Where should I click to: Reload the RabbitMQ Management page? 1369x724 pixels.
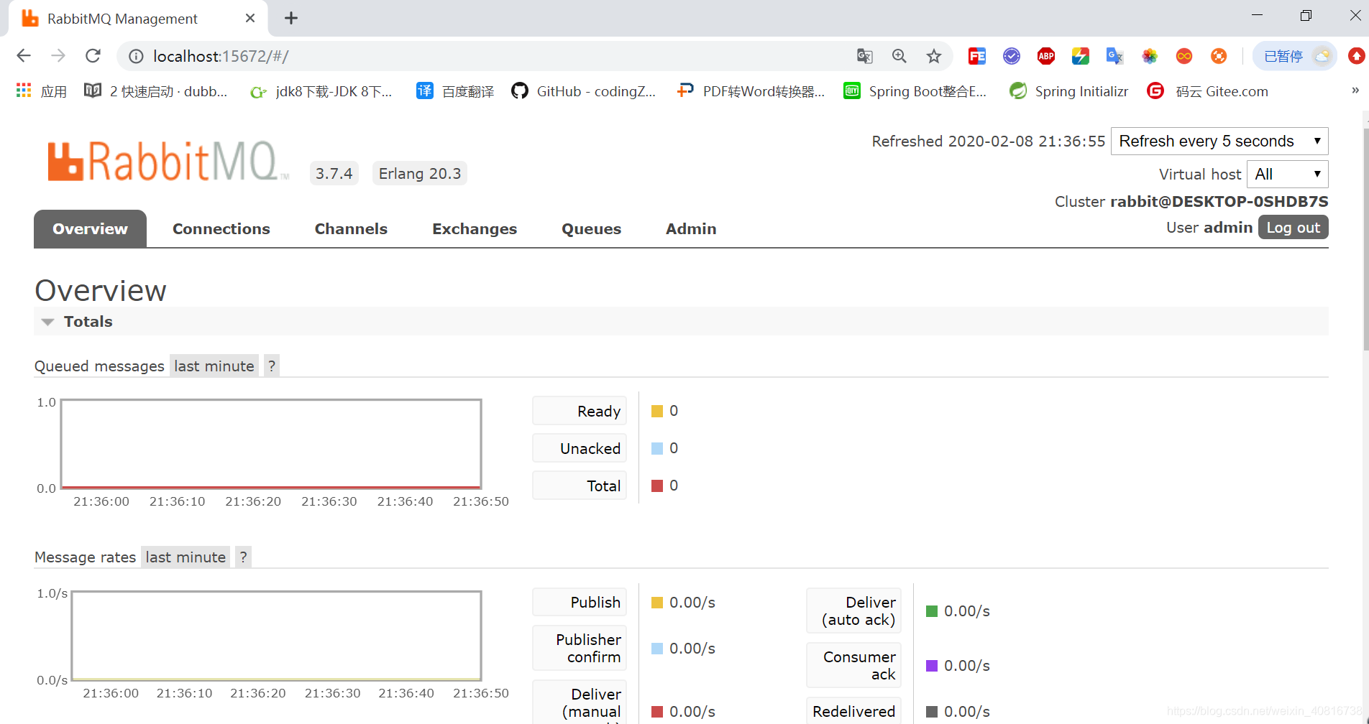[x=93, y=55]
